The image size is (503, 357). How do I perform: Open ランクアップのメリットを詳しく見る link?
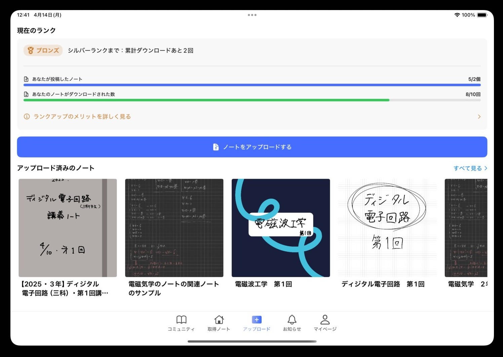pos(82,117)
